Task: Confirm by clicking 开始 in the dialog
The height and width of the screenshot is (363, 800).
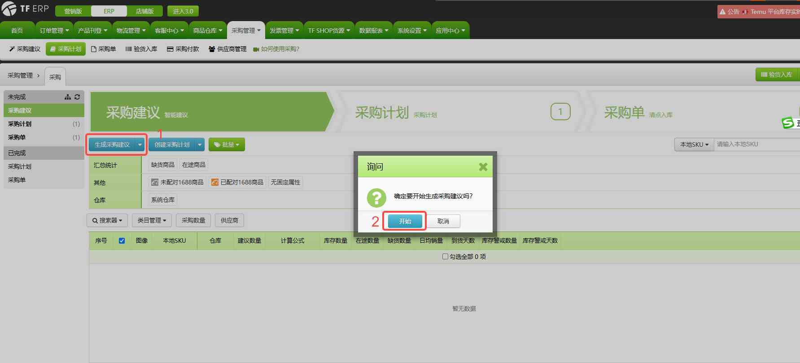Action: [x=405, y=221]
